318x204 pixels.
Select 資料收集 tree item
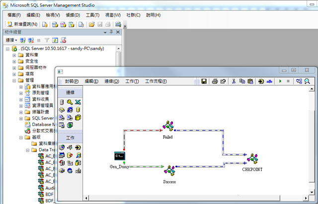click(40, 99)
